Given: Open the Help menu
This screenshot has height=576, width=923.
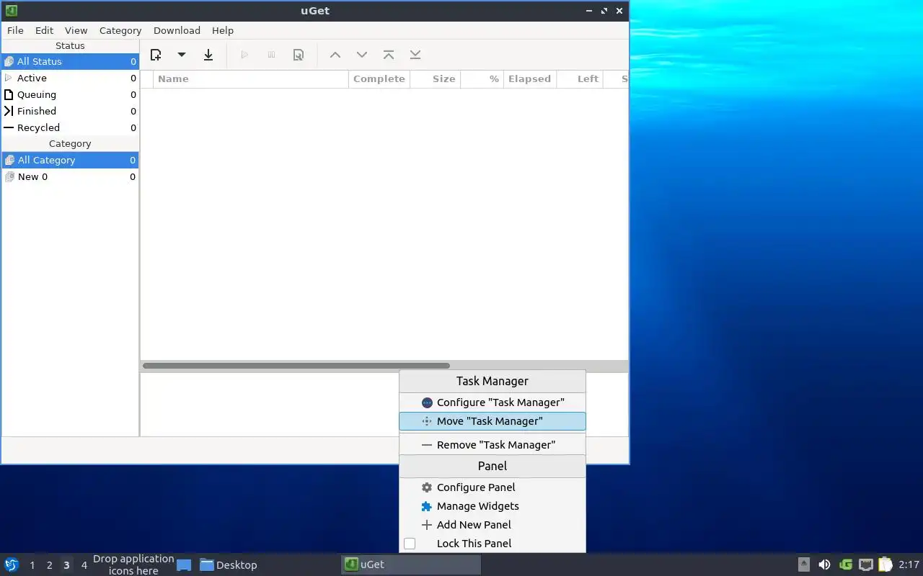Looking at the screenshot, I should 223,30.
